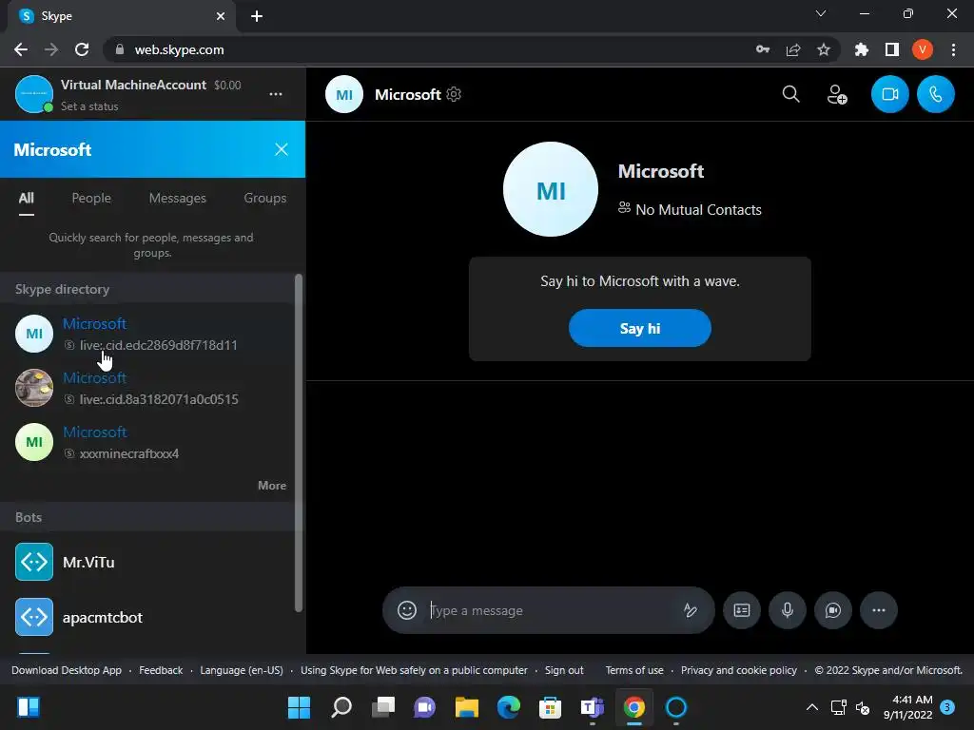The width and height of the screenshot is (974, 730).
Task: Toggle the Chrome side panel
Action: [892, 49]
